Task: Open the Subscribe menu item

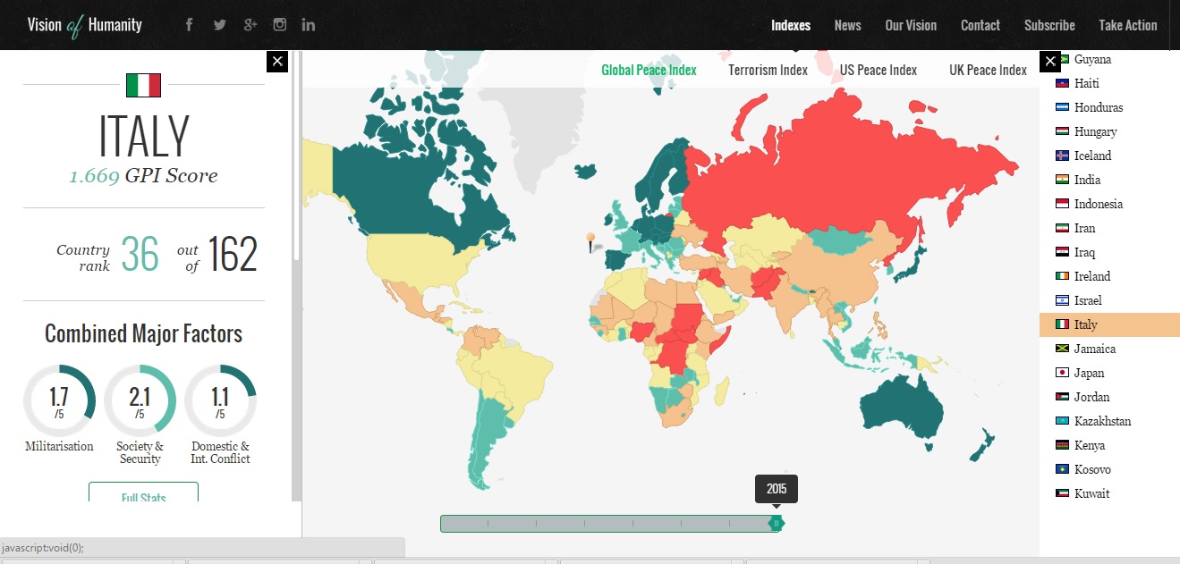Action: tap(1049, 25)
